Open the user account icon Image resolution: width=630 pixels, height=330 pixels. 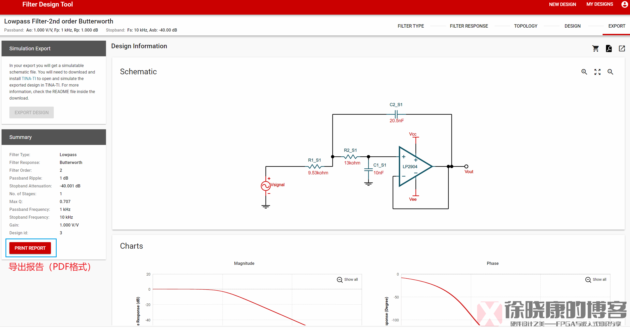(x=625, y=4)
